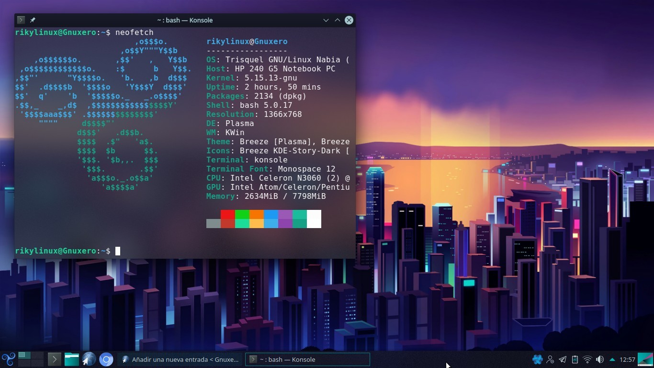Launch Konsole from the panel terminal icon
This screenshot has width=654, height=368.
pos(54,359)
